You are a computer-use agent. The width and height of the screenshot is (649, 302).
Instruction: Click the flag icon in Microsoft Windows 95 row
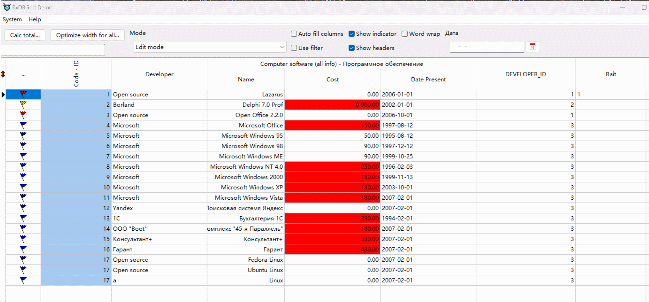[23, 135]
